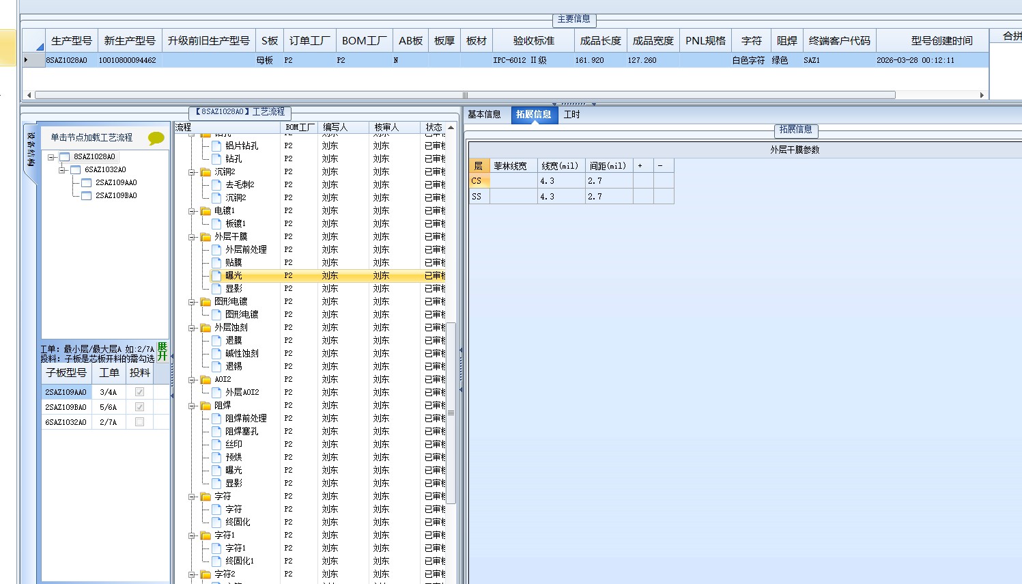Click the yellow speech bubble icon
The image size is (1022, 584).
(156, 139)
